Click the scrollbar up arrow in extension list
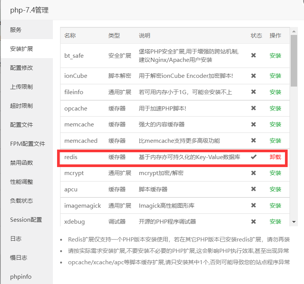304x284 pixels. pyautogui.click(x=294, y=31)
